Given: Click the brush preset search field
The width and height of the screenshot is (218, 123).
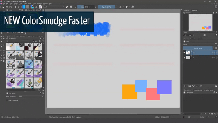Looking at the screenshot, I should (21, 90).
